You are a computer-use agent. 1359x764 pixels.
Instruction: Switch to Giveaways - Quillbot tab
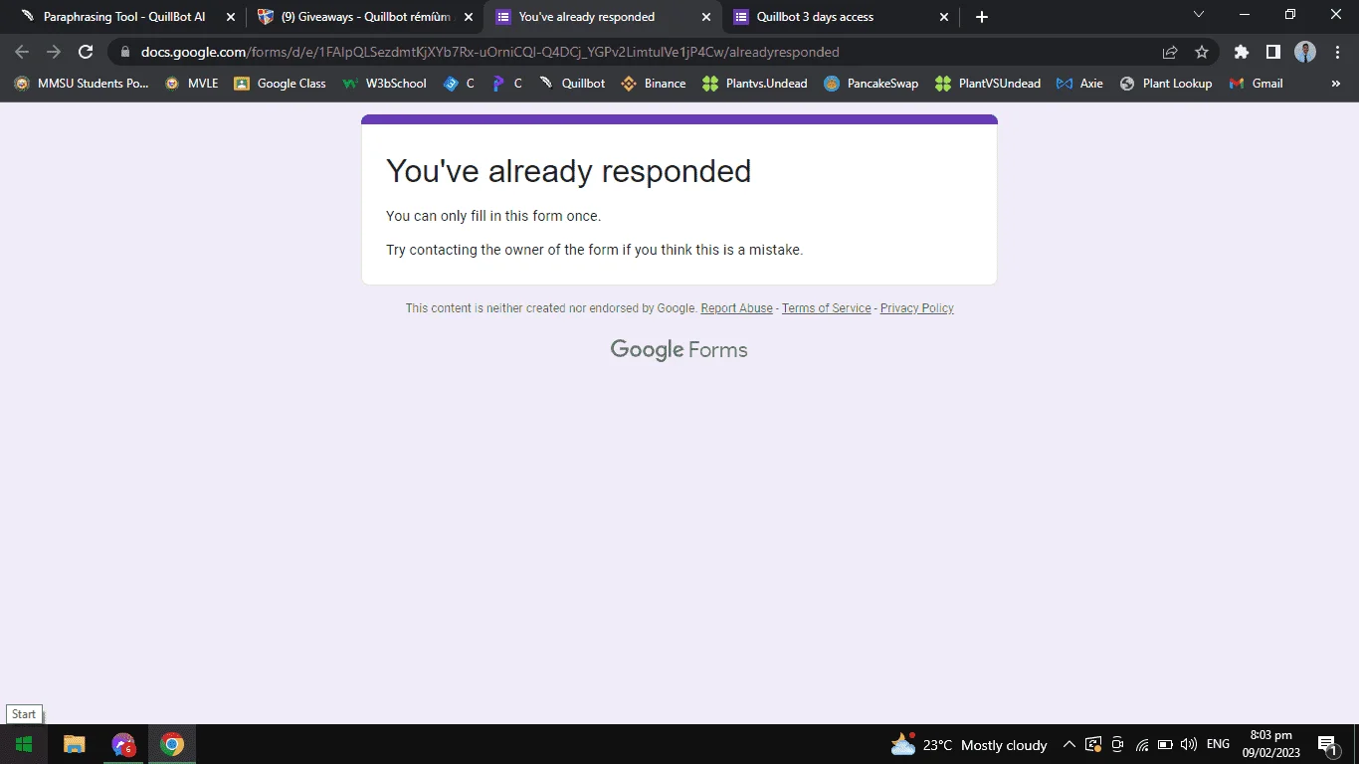tap(365, 17)
